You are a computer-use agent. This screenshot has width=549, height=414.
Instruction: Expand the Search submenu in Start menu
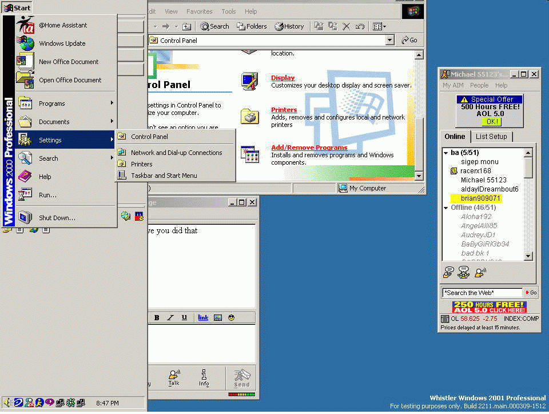coord(65,158)
